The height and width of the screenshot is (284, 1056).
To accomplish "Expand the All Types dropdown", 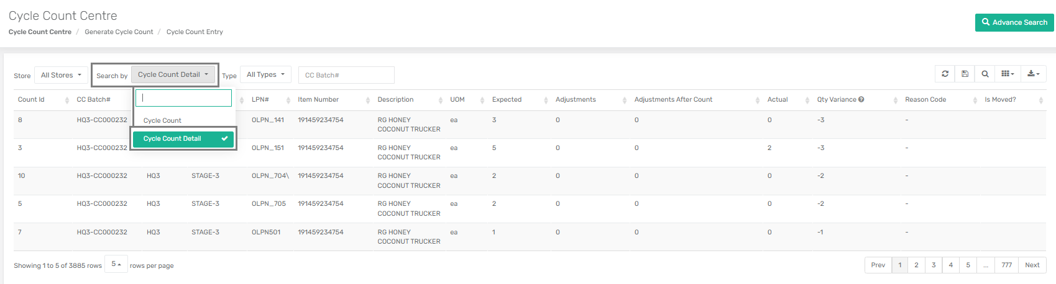I will coord(265,74).
